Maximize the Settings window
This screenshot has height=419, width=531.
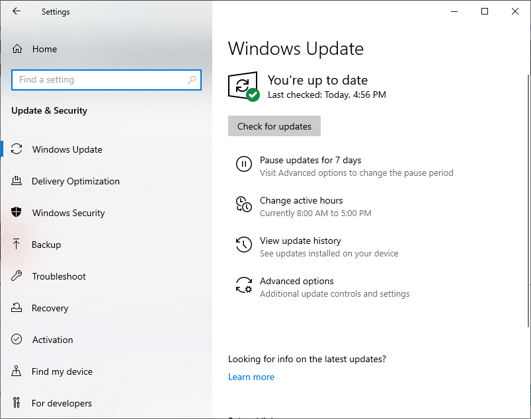pos(485,11)
